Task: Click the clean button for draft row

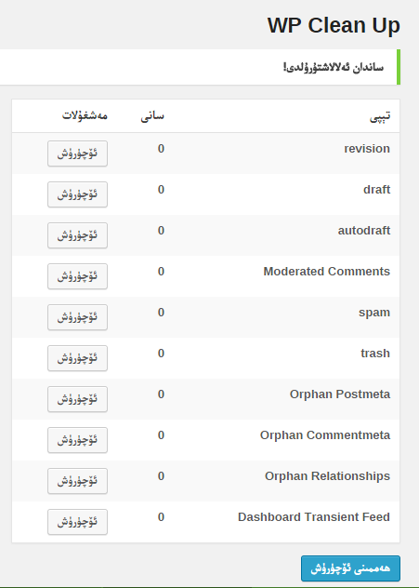Action: click(x=77, y=194)
